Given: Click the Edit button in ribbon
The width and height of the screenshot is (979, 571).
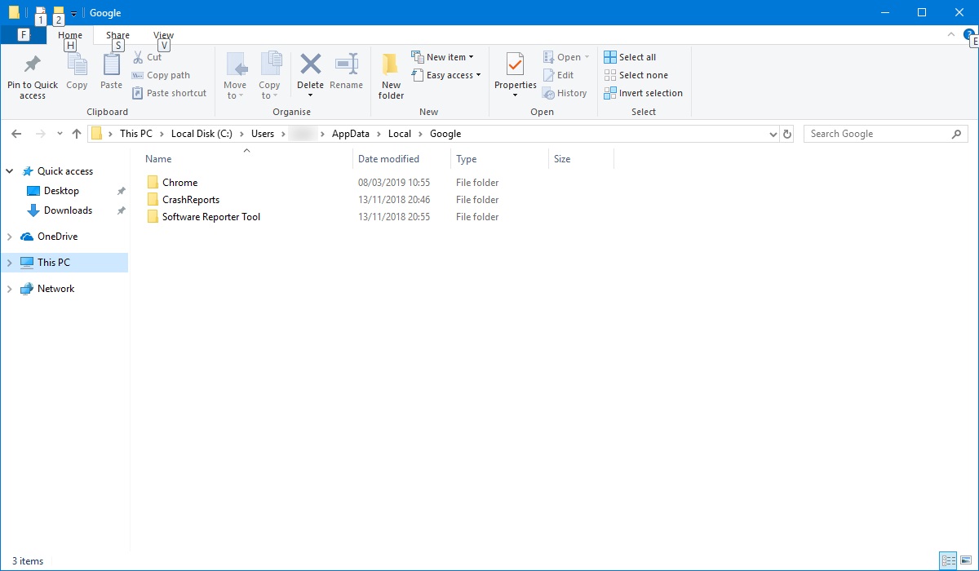Looking at the screenshot, I should pyautogui.click(x=558, y=75).
